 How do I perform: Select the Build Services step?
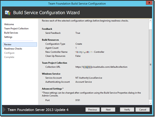point(11,33)
